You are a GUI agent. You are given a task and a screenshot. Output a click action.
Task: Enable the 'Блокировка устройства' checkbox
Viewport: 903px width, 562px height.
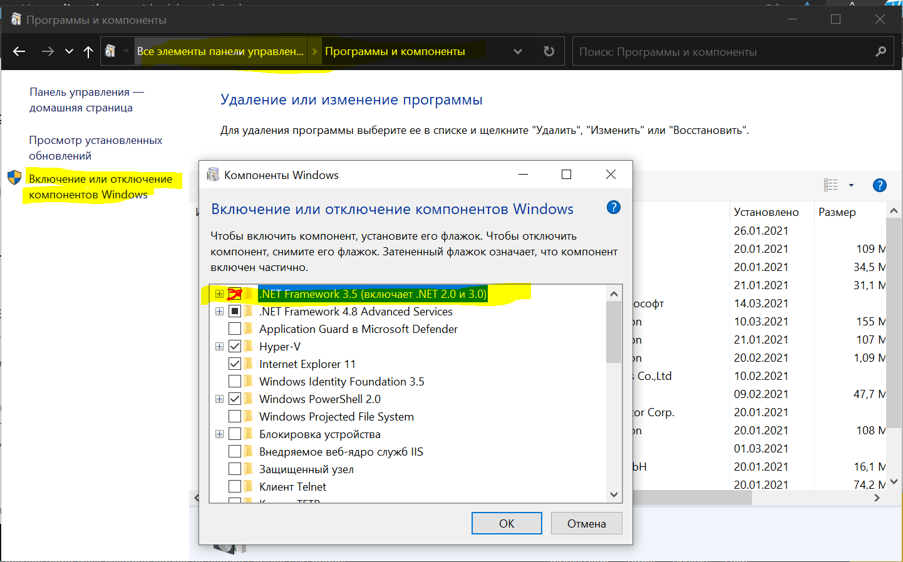235,434
